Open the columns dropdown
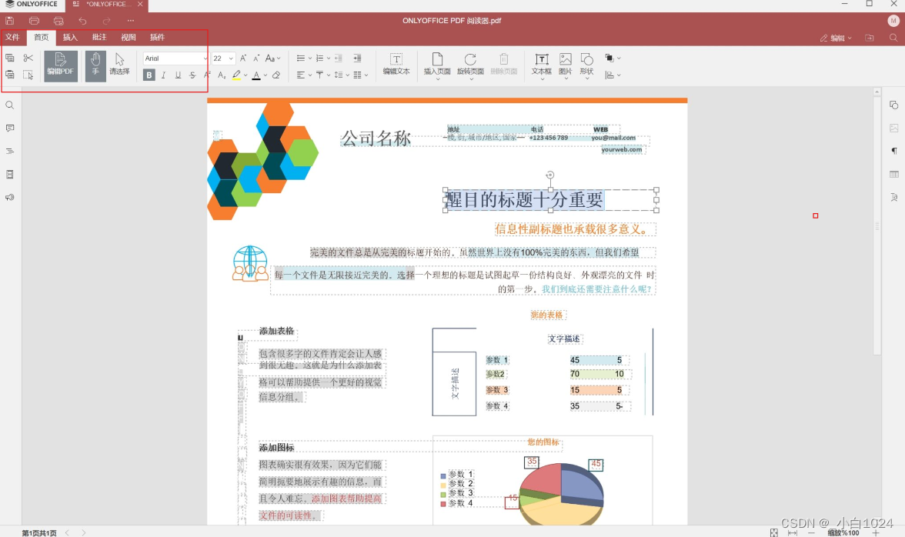This screenshot has height=537, width=905. tap(360, 75)
